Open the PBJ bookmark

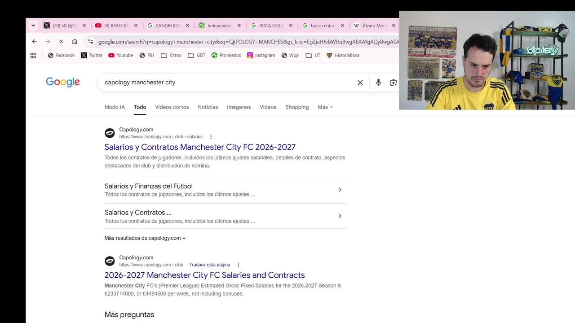[146, 55]
